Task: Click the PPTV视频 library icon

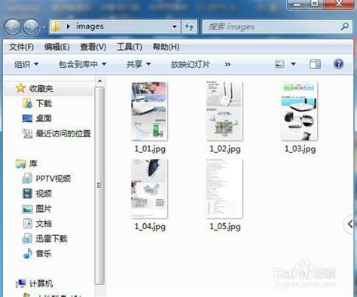Action: coord(27,179)
